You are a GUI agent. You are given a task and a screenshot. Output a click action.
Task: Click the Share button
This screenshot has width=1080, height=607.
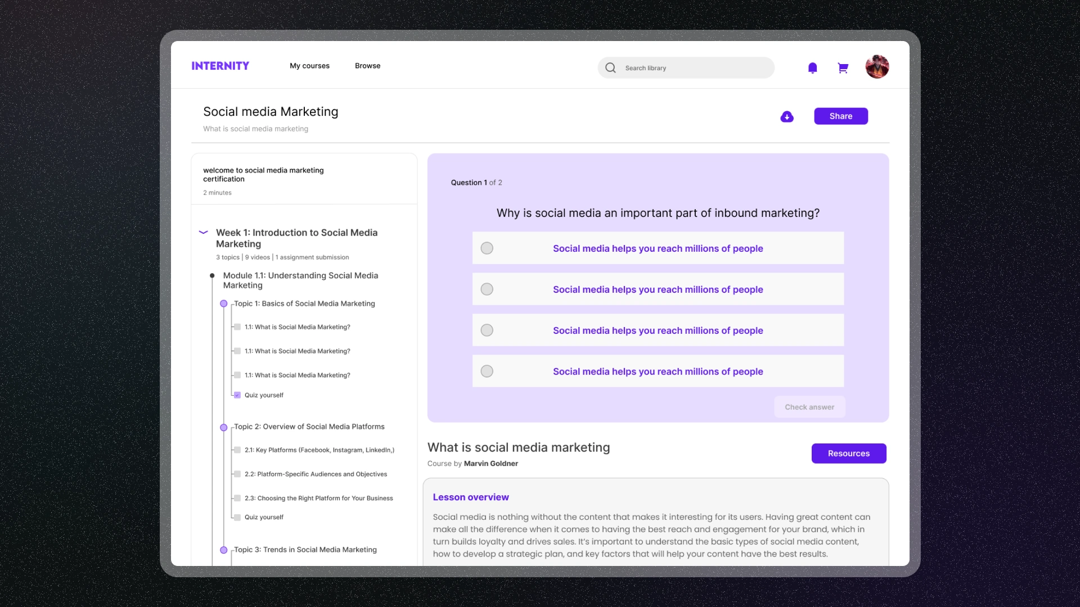point(840,116)
